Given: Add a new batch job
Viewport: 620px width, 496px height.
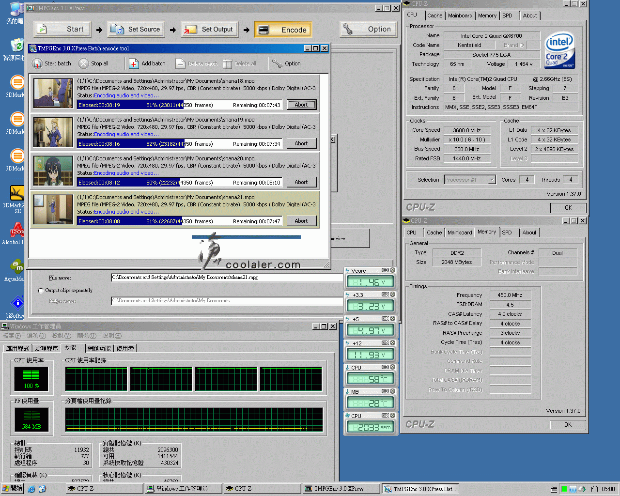Looking at the screenshot, I should (x=147, y=63).
